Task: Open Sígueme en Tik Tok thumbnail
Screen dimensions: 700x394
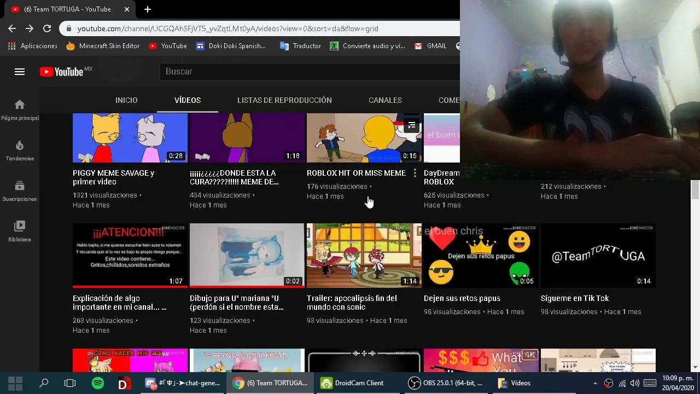Action: [x=598, y=255]
